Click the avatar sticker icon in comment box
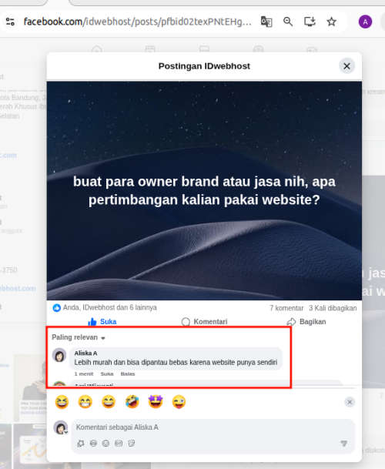This screenshot has height=469, width=385. (x=81, y=444)
